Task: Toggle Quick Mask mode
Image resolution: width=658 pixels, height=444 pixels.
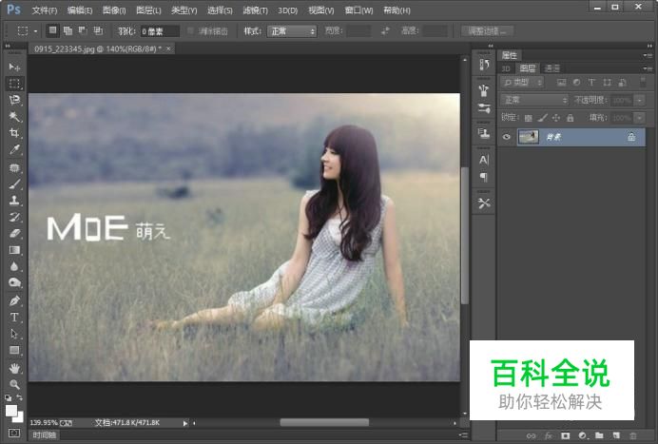Action: [14, 433]
